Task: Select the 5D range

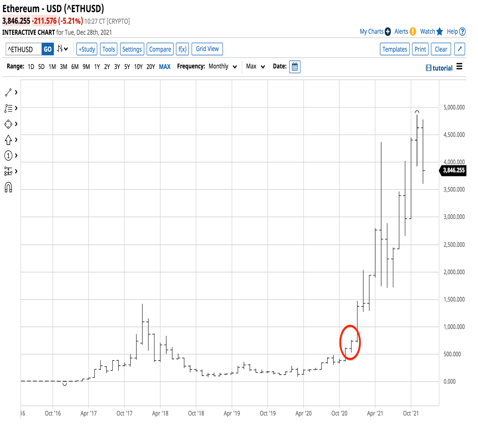Action: pyautogui.click(x=41, y=67)
